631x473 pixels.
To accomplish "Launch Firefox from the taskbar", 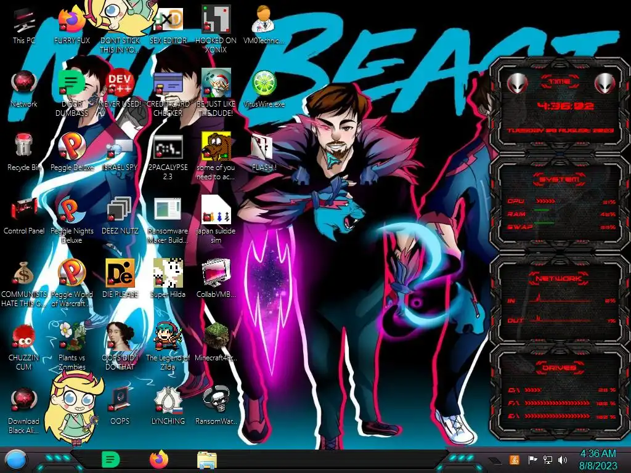I will tap(159, 460).
